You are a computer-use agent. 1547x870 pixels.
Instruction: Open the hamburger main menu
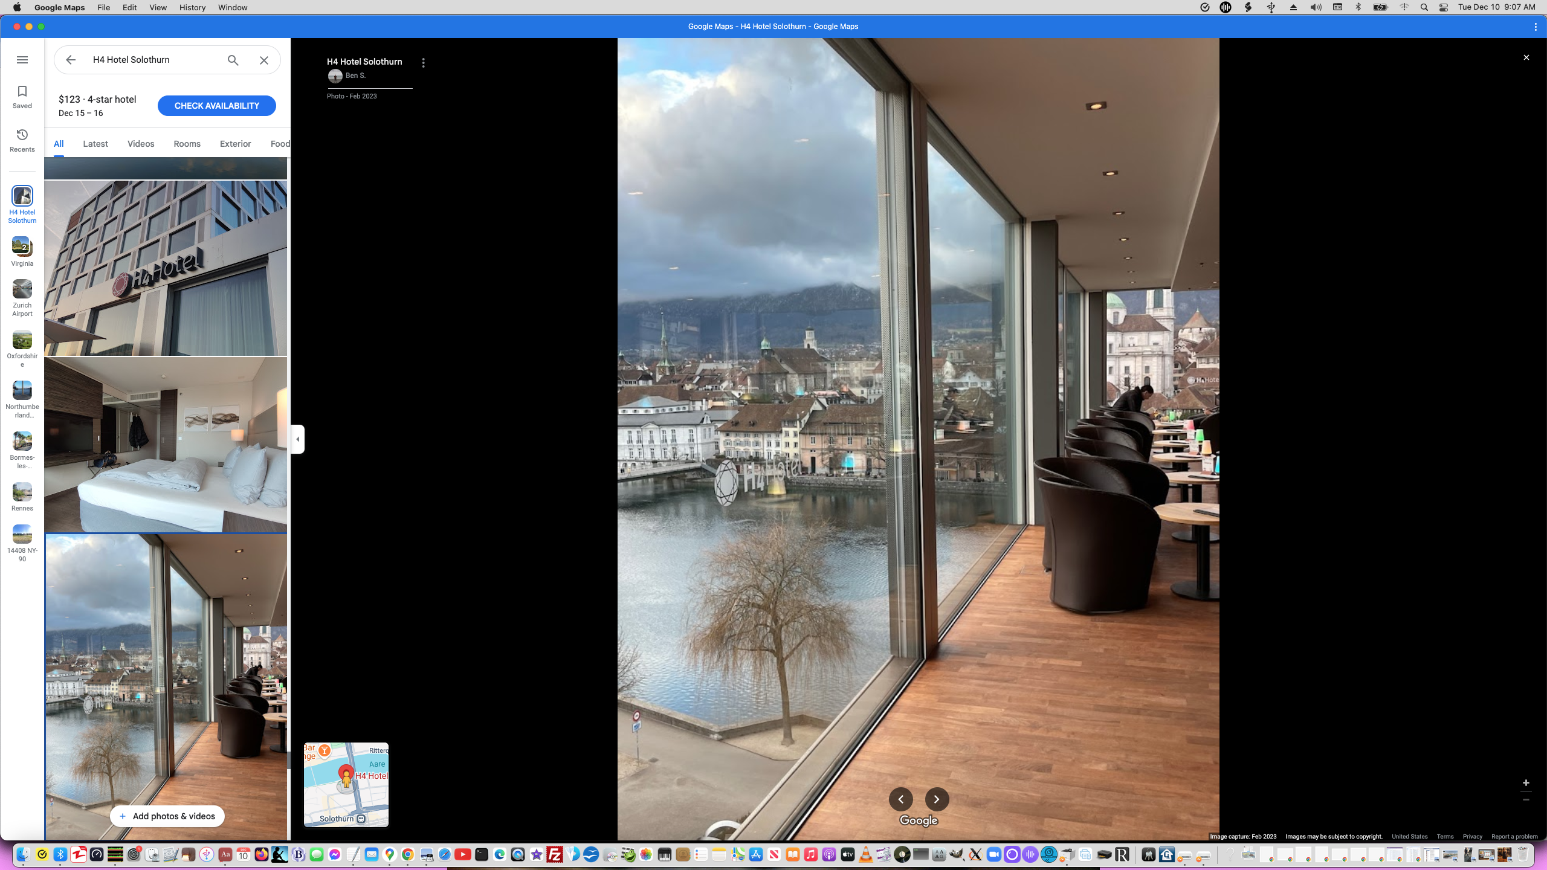coord(22,60)
